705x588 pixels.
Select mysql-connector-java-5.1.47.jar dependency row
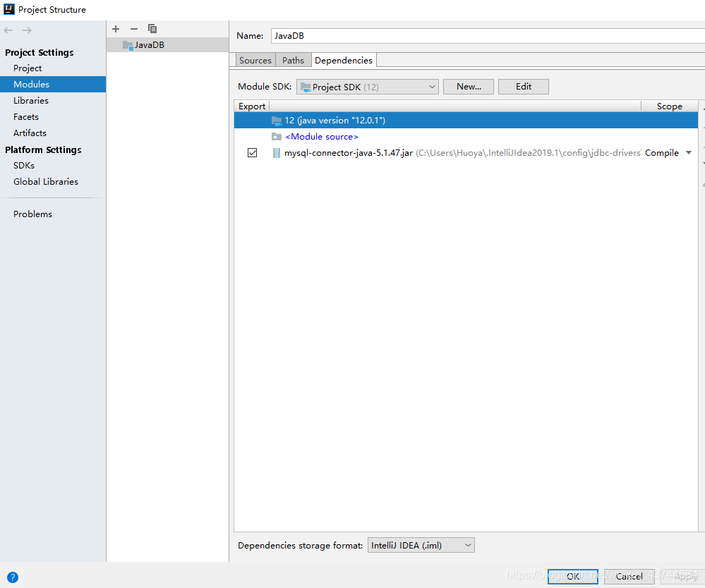pos(466,153)
